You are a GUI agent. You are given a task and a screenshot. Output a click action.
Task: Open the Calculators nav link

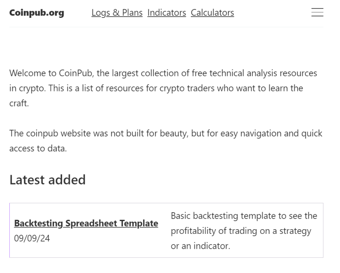click(x=212, y=13)
